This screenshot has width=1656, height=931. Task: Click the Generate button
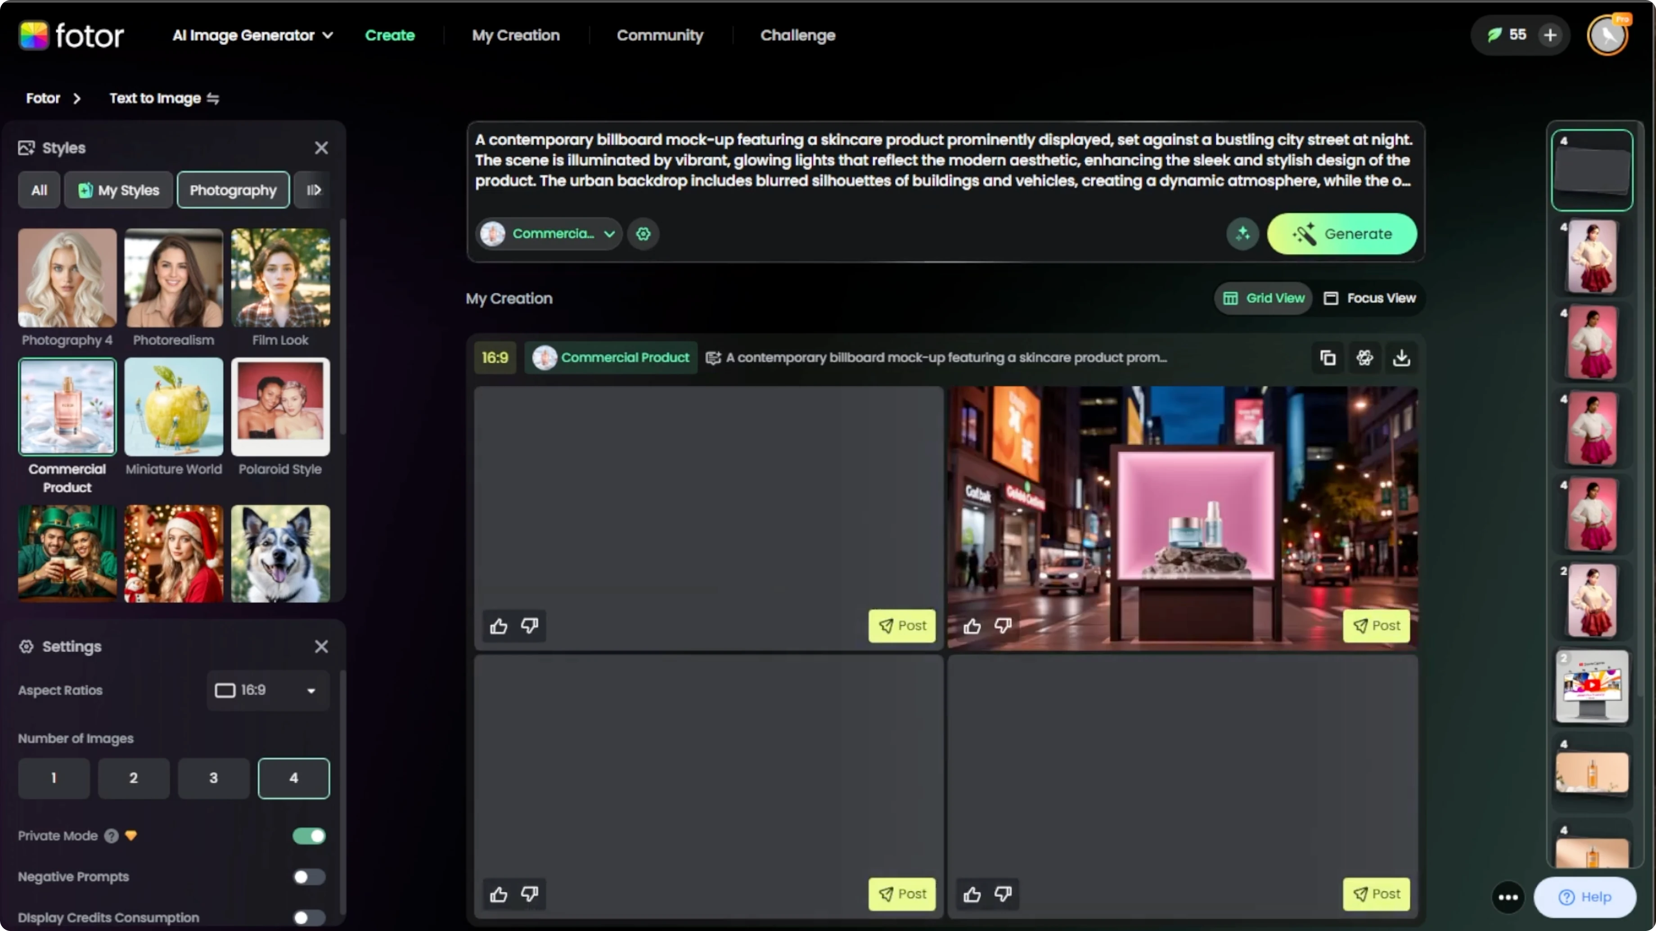[x=1341, y=234]
